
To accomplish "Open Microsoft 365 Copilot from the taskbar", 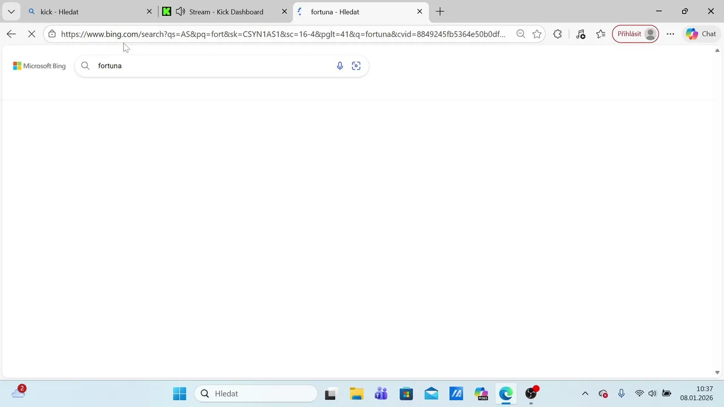I will [481, 393].
